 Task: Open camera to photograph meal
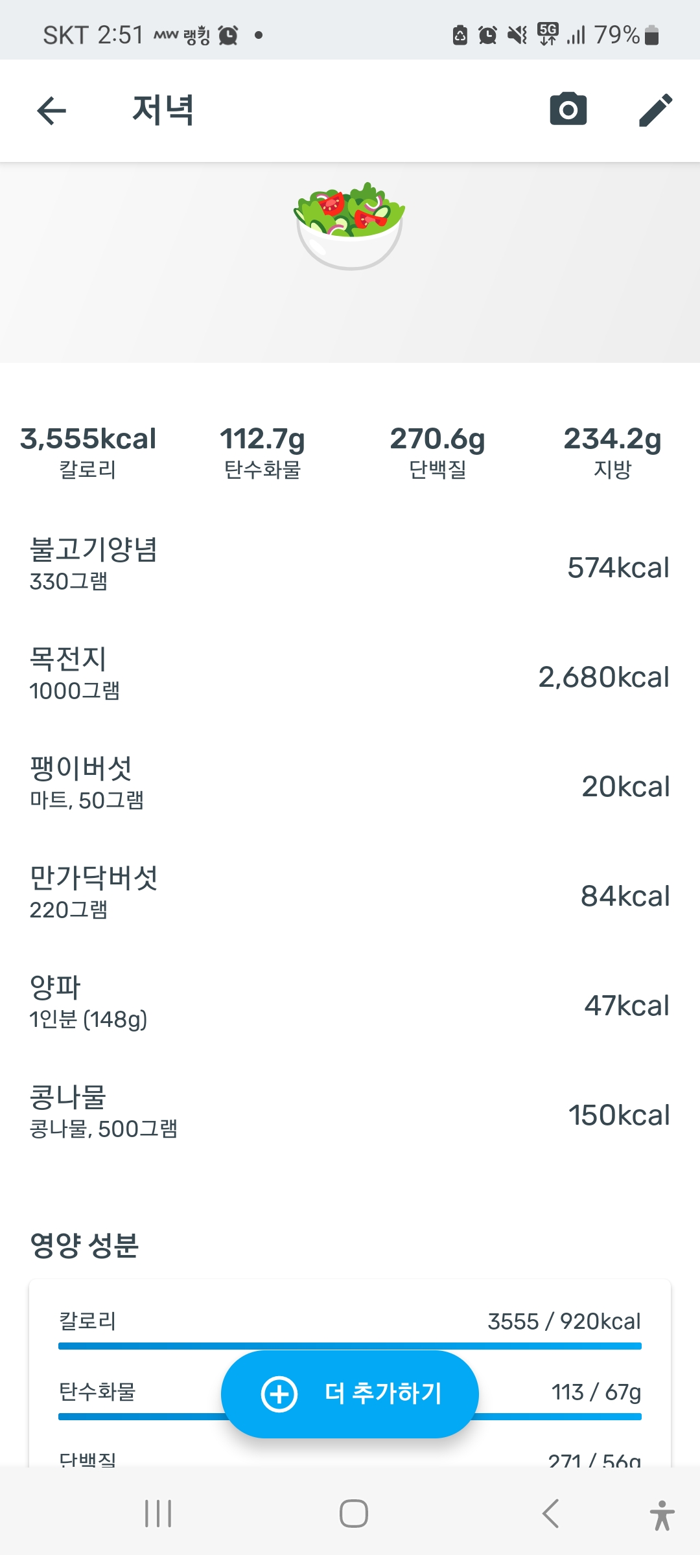pos(568,109)
